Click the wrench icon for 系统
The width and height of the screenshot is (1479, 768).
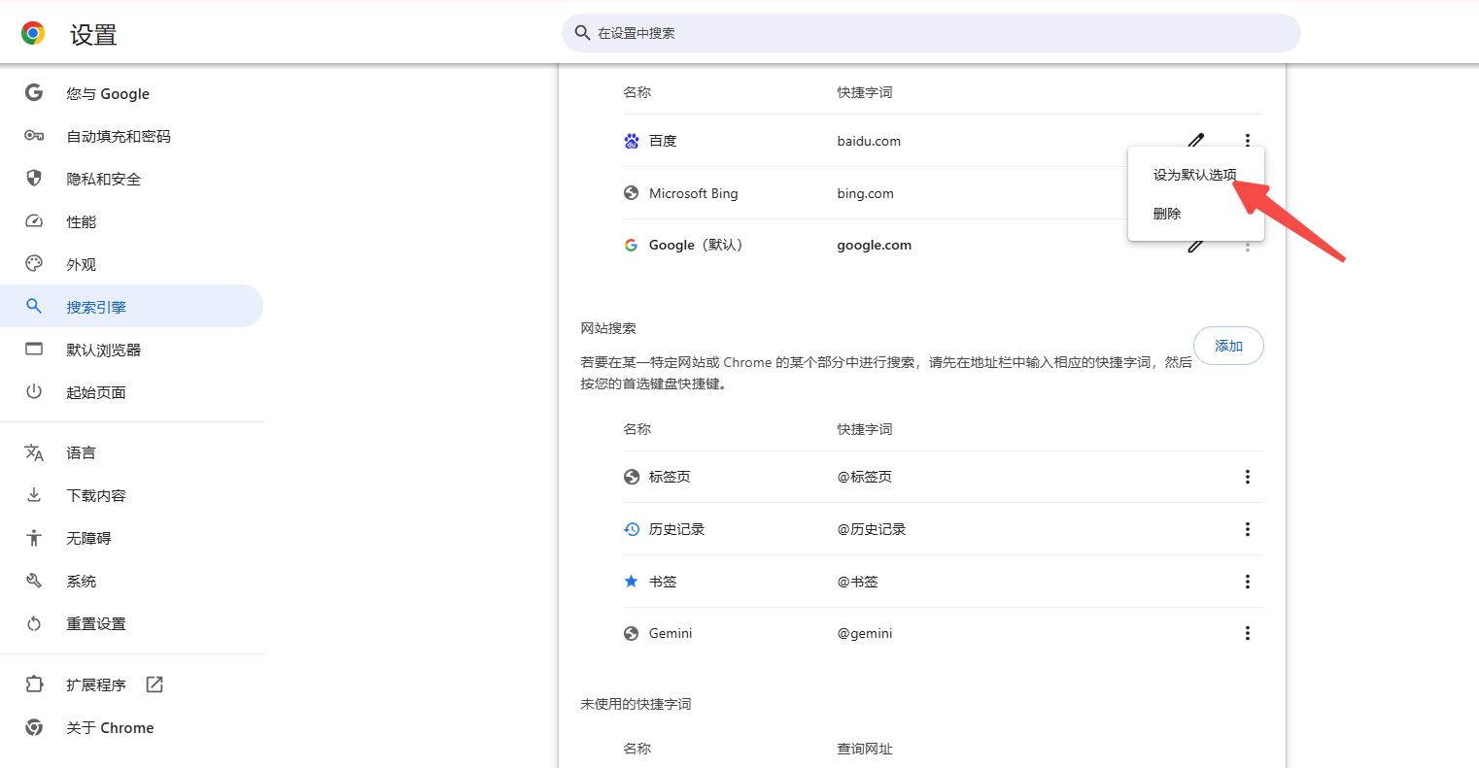[x=34, y=581]
